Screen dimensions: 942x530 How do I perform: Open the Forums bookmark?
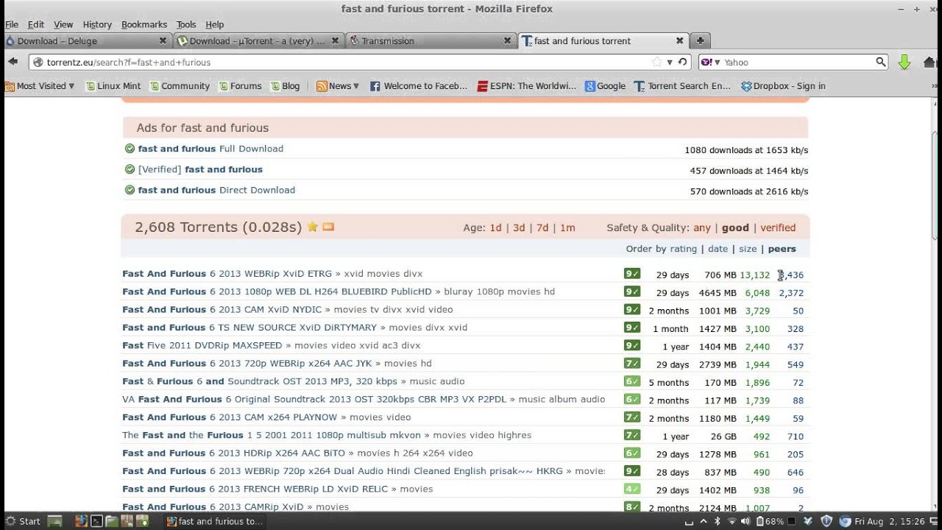tap(240, 86)
